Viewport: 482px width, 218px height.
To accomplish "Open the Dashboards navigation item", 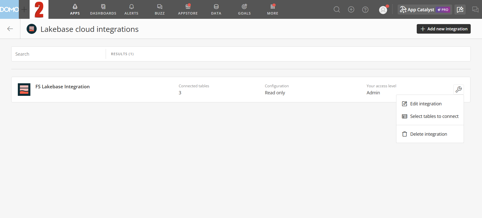I will 103,10.
